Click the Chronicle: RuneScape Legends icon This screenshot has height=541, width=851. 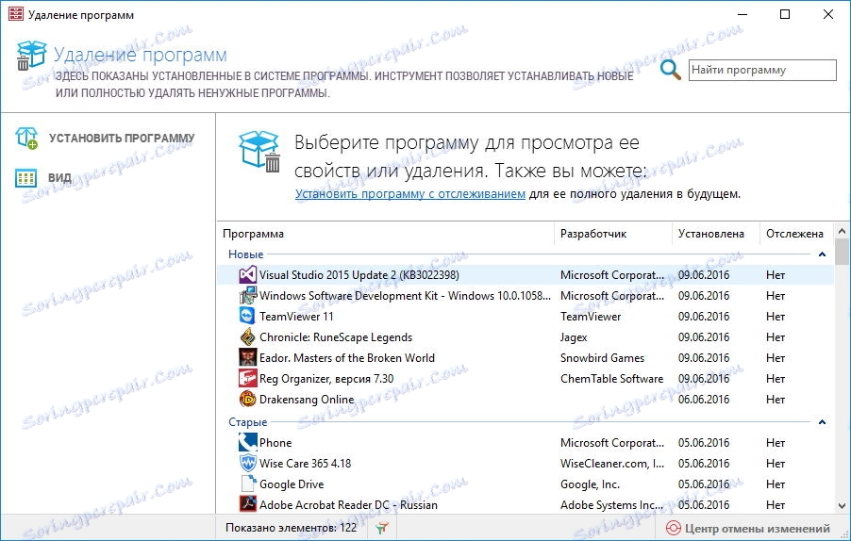tap(247, 336)
